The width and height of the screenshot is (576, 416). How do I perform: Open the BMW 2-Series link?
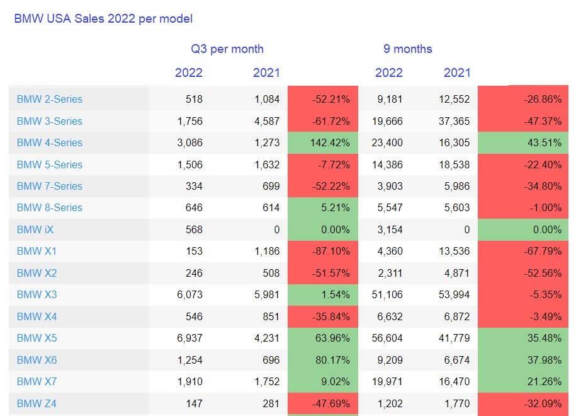click(49, 99)
